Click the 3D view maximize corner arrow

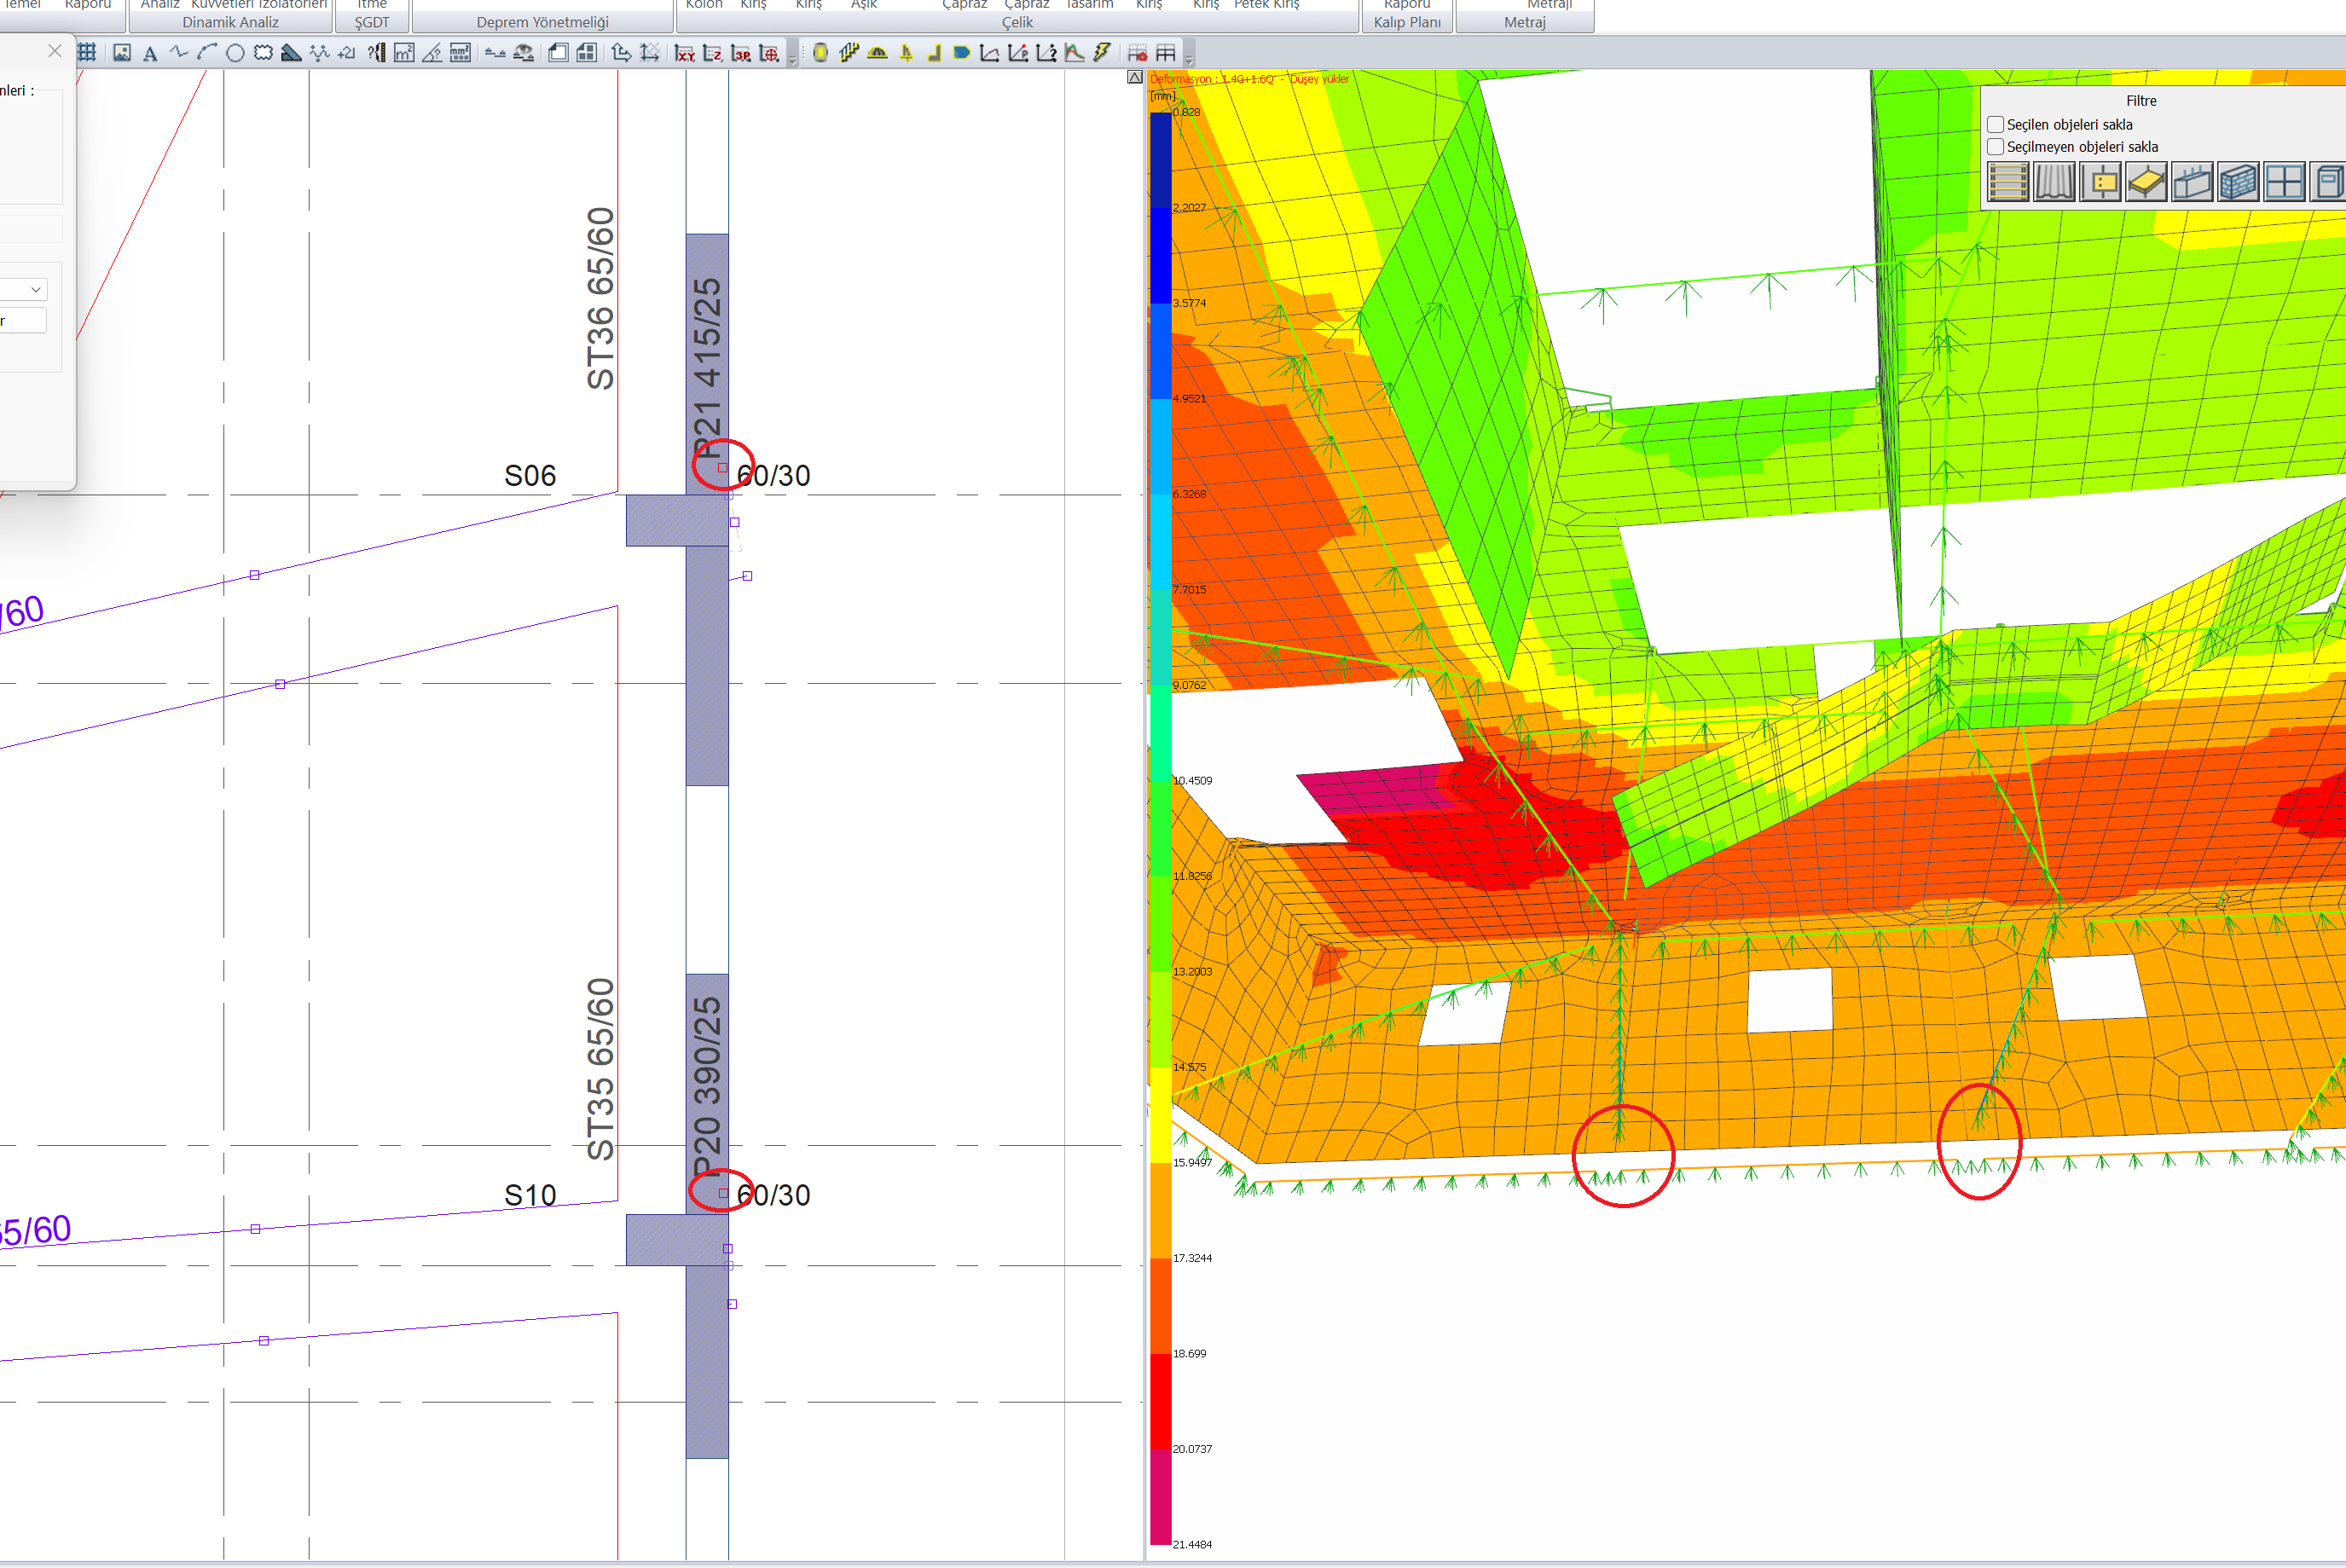[x=1135, y=77]
